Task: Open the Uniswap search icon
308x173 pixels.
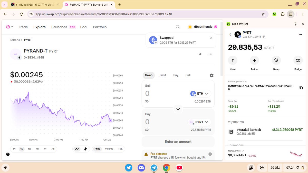Action: click(178, 27)
